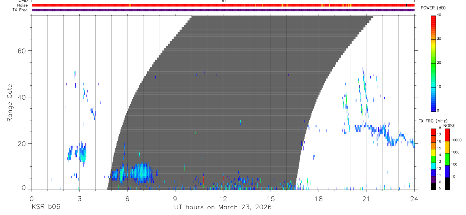The width and height of the screenshot is (466, 215).
Task: Click the 1000 label on NOISE legend
Action: (x=456, y=152)
